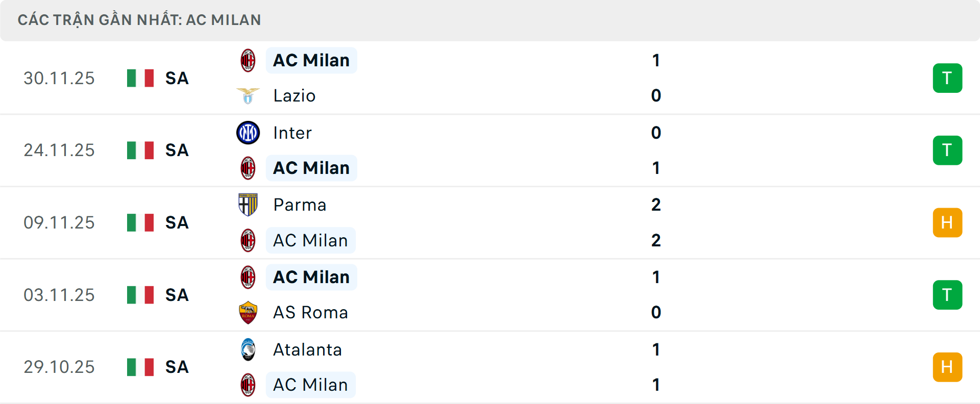
Task: Open the SA league label on 24.11.25 row
Action: 176,150
